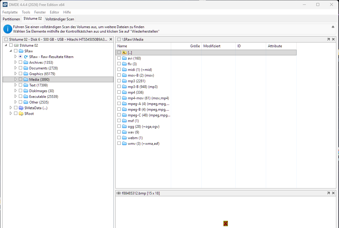Tick the checkbox for mp3-B (948)
Viewport: 339px width, 228px height.
tap(119, 86)
